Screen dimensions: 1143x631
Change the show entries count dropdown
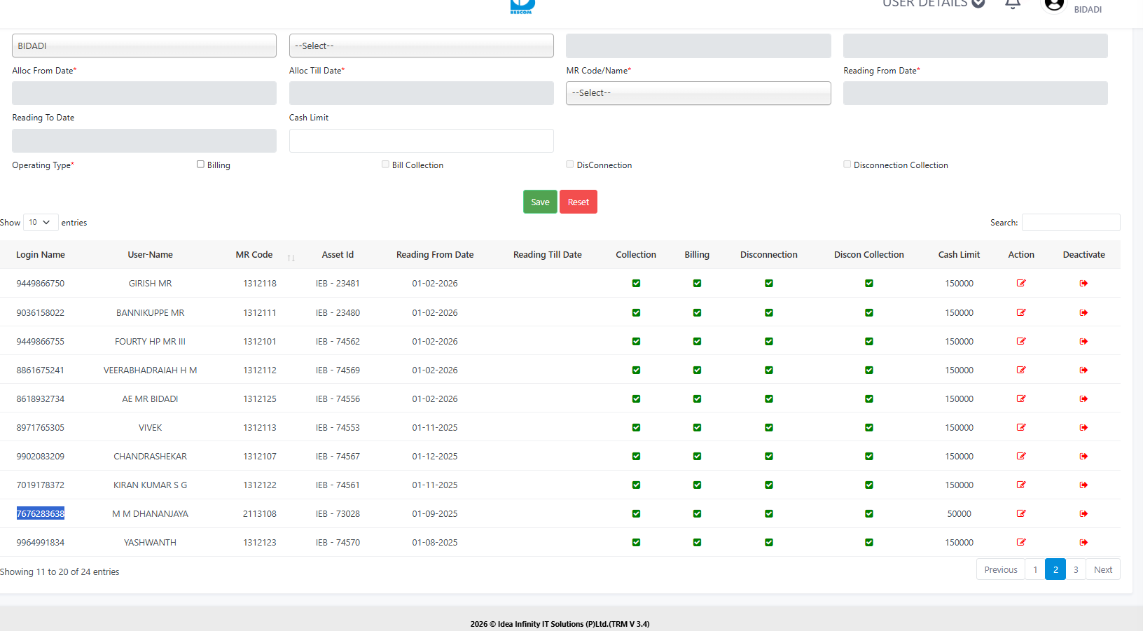(x=40, y=223)
